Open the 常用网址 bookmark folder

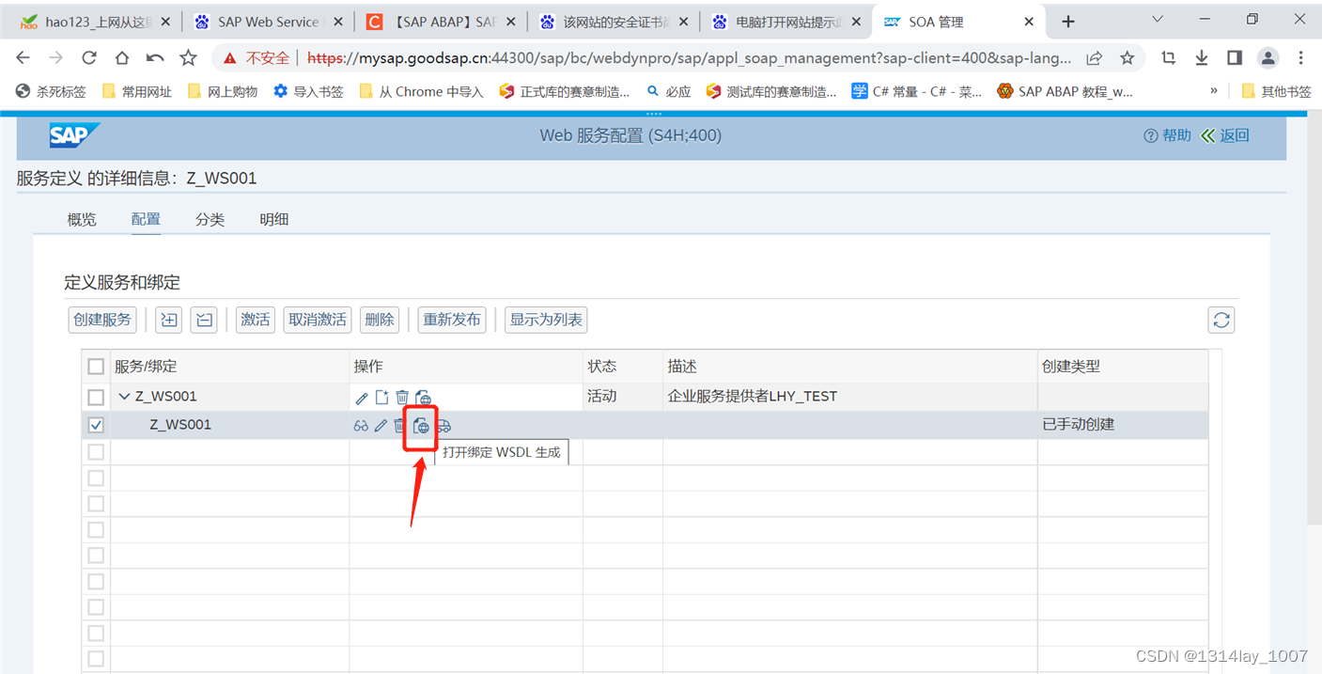pos(137,91)
